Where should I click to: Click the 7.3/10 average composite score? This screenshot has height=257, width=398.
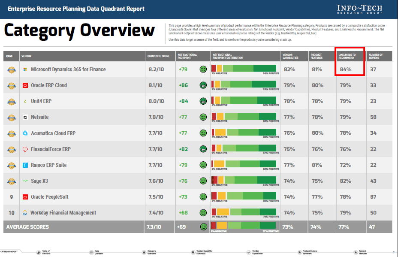(154, 227)
